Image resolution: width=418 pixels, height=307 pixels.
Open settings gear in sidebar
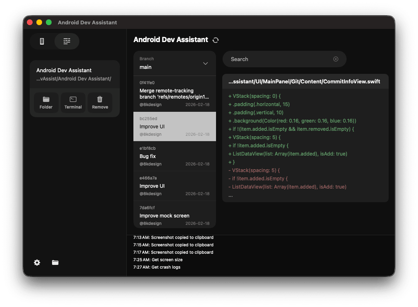click(x=37, y=262)
